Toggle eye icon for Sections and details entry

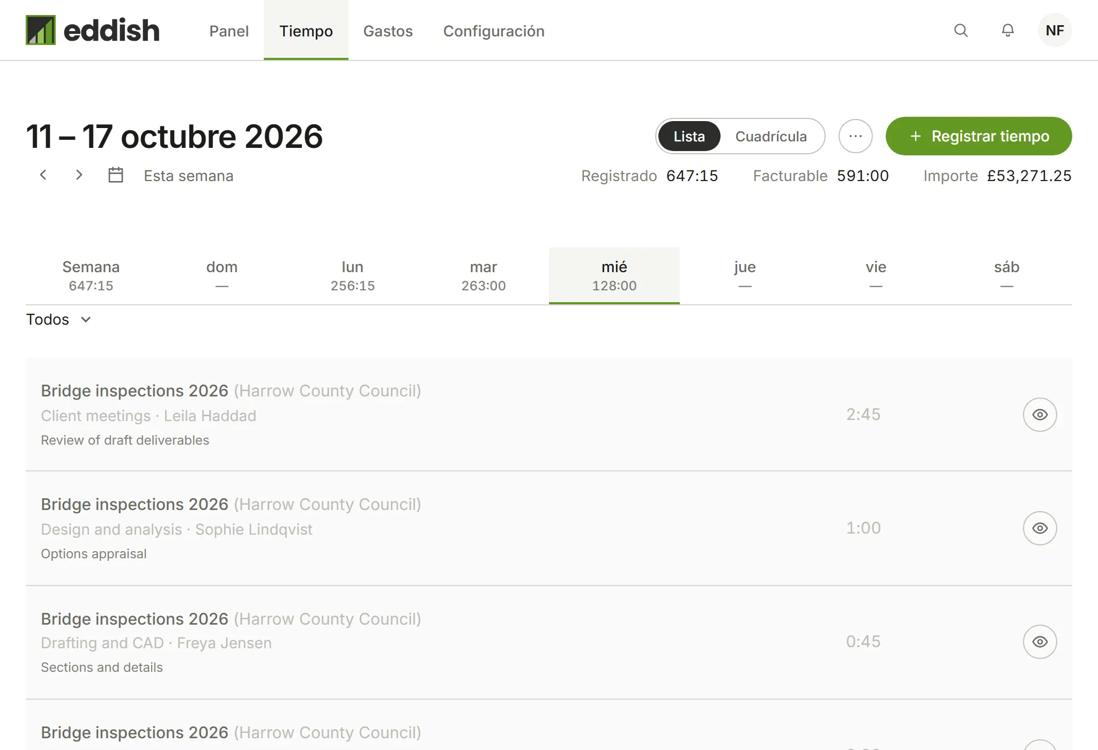coord(1040,642)
